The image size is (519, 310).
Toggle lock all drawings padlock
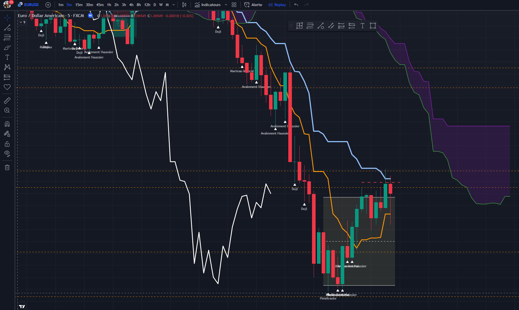(x=7, y=144)
